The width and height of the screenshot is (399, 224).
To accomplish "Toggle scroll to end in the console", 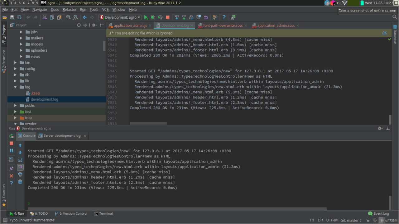I will click(20, 167).
